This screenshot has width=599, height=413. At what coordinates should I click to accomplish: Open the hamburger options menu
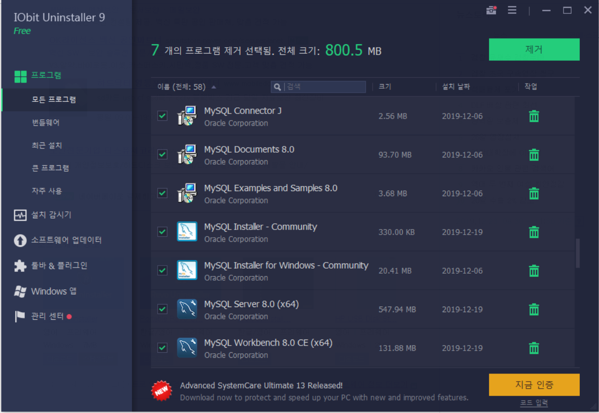click(512, 10)
